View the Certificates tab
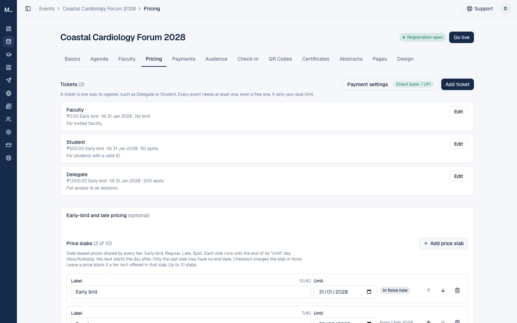The height and width of the screenshot is (323, 517). tap(316, 59)
